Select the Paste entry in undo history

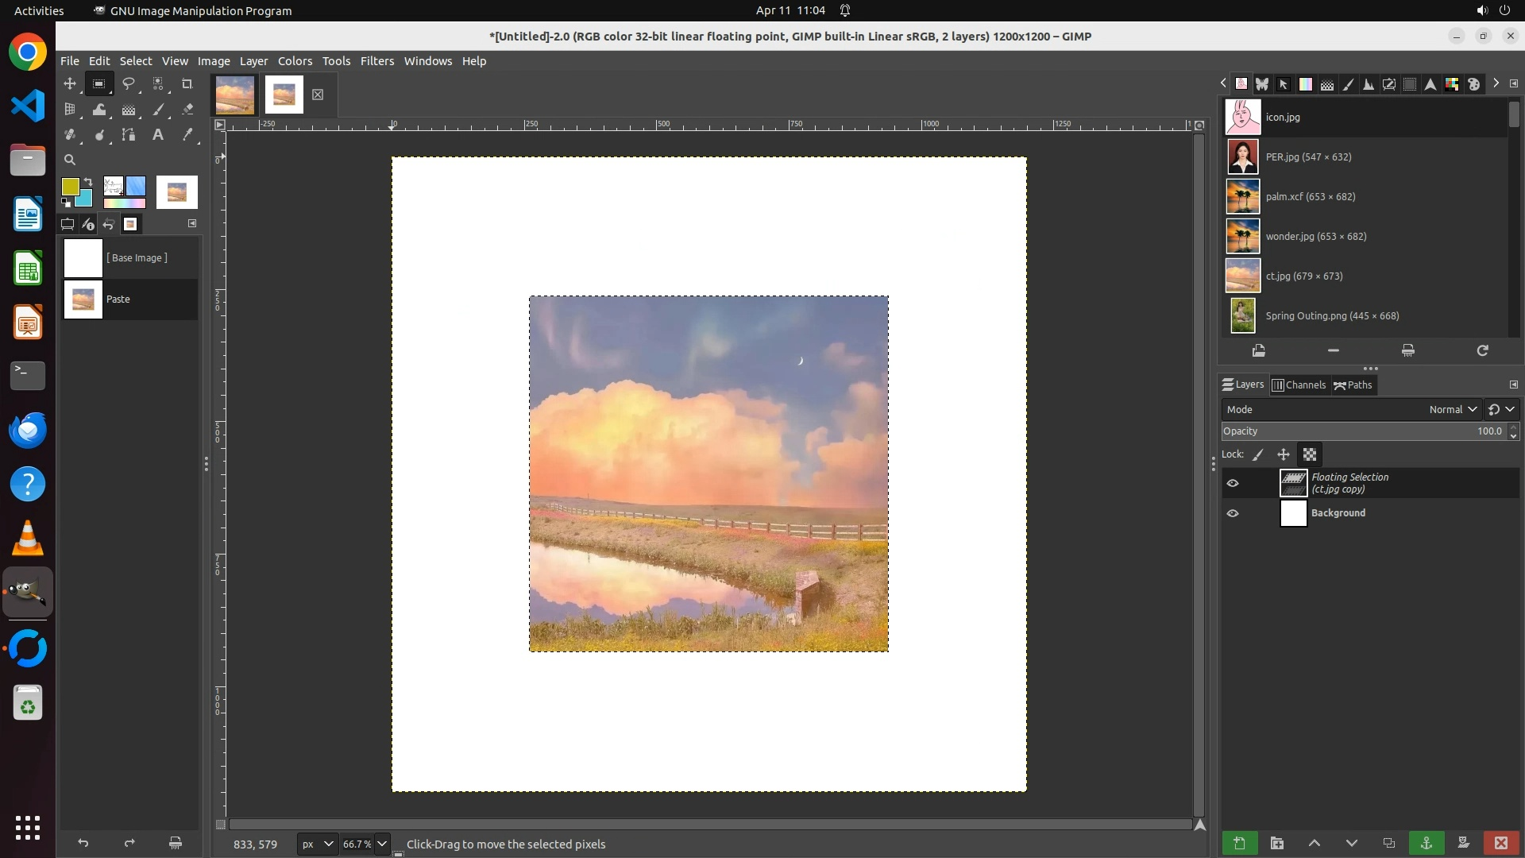click(x=130, y=300)
